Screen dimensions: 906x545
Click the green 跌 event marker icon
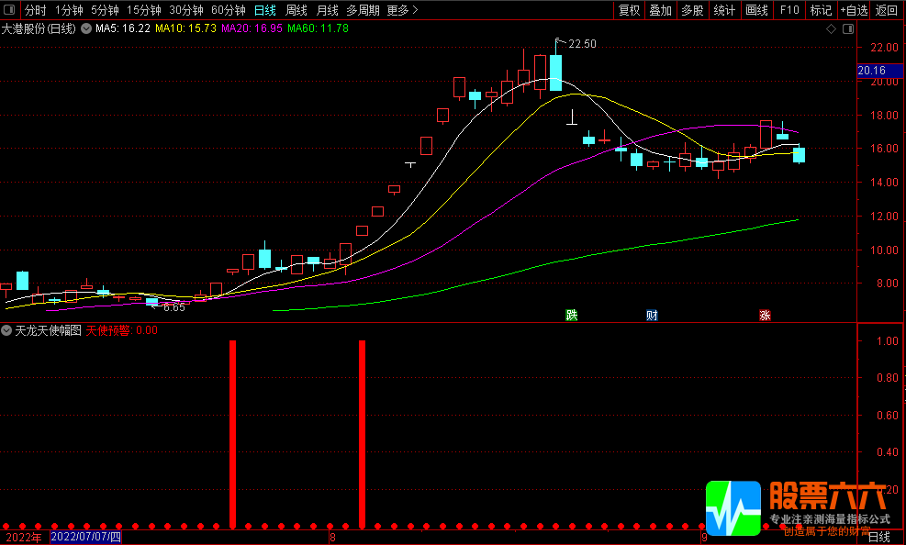(572, 316)
